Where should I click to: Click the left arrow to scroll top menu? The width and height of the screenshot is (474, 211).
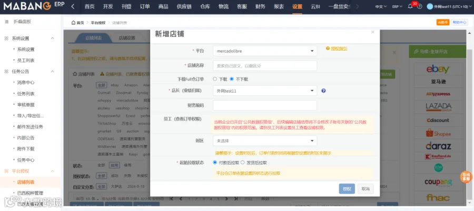pyautogui.click(x=73, y=6)
